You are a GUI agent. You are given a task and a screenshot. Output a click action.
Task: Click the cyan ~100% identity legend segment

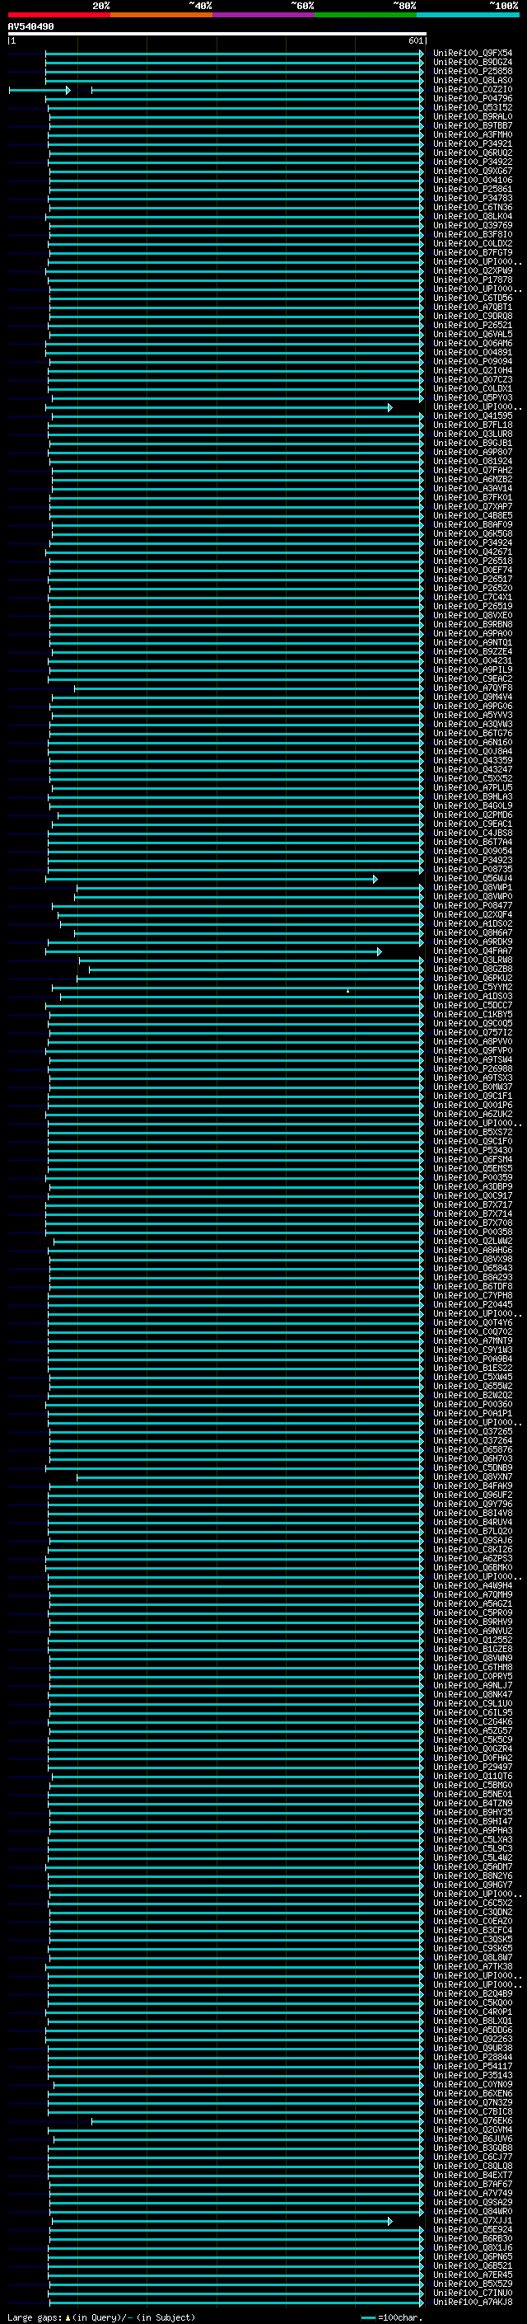point(468,15)
